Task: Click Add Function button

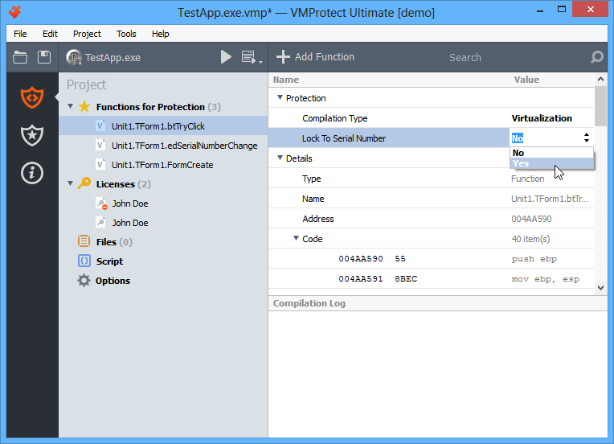Action: tap(315, 57)
